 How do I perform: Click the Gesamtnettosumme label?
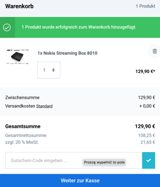point(26,135)
